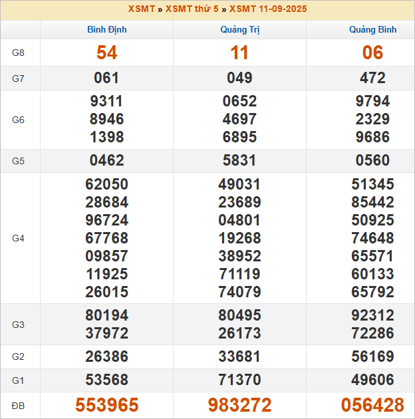The width and height of the screenshot is (415, 419).
Task: Click G4 number 74079
Action: click(239, 292)
